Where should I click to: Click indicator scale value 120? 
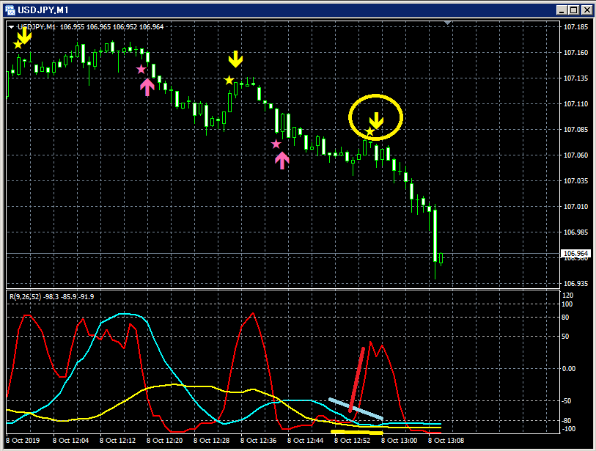tap(567, 296)
